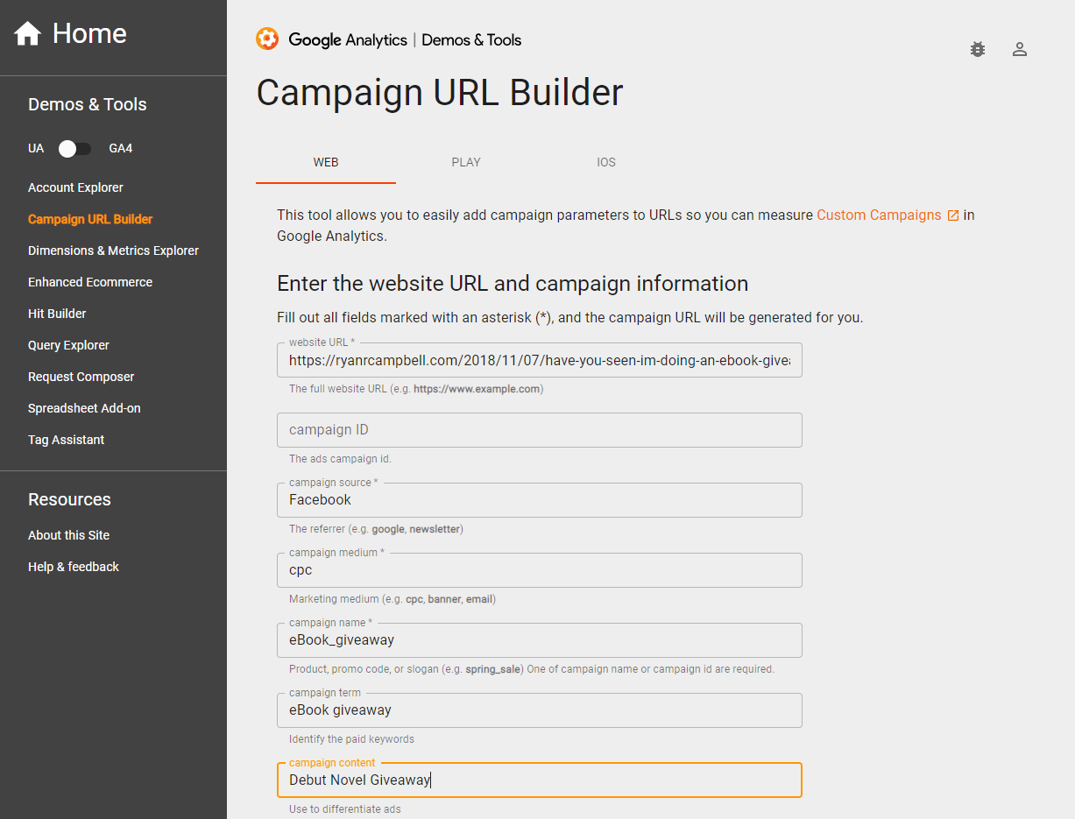Open Tag Assistant page
The height and width of the screenshot is (819, 1075).
point(66,440)
